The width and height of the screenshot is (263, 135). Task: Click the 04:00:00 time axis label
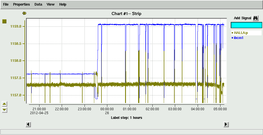tap(198, 109)
